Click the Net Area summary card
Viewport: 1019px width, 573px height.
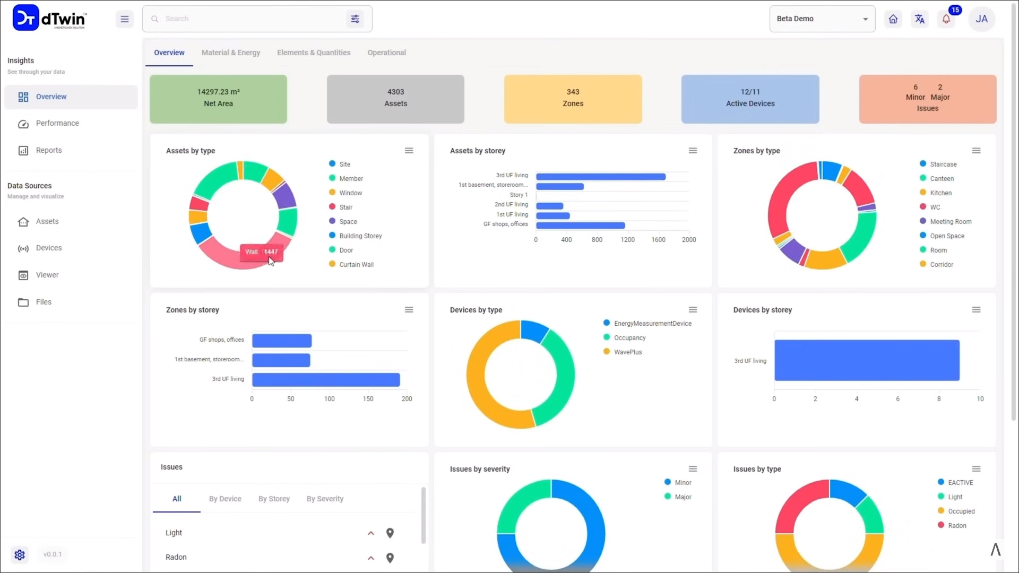[x=218, y=99]
